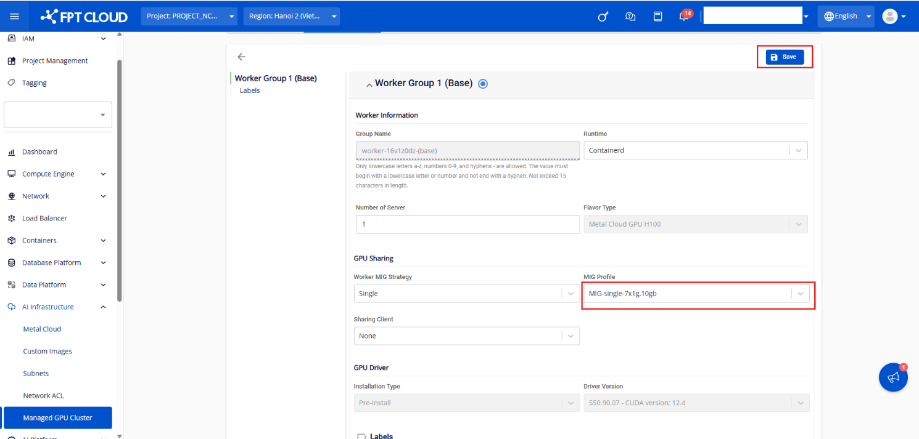Collapse the AI Infrastructure sidebar section

click(x=103, y=307)
